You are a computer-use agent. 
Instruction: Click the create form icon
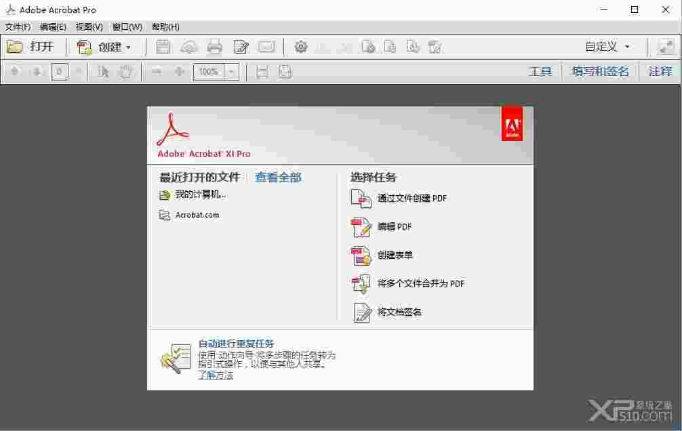[x=361, y=255]
